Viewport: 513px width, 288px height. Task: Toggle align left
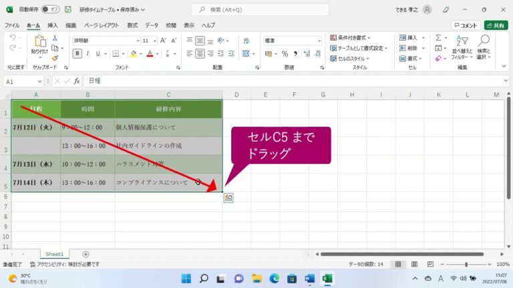[x=190, y=53]
